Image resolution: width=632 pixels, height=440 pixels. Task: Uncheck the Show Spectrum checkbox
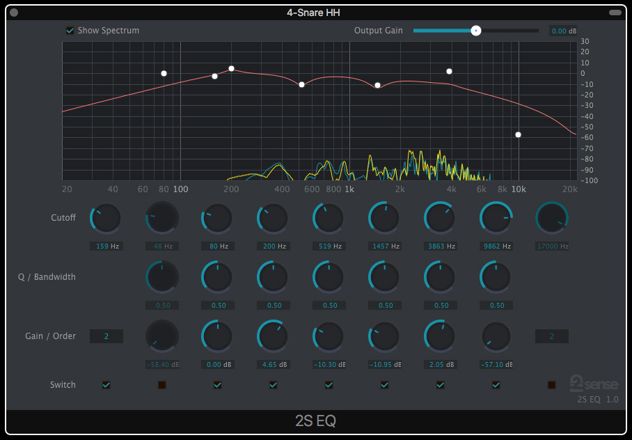click(70, 31)
